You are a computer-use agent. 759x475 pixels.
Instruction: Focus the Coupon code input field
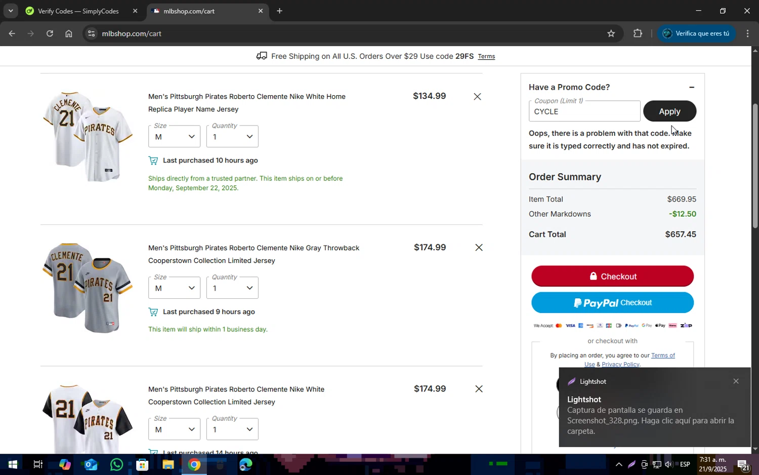(x=584, y=111)
